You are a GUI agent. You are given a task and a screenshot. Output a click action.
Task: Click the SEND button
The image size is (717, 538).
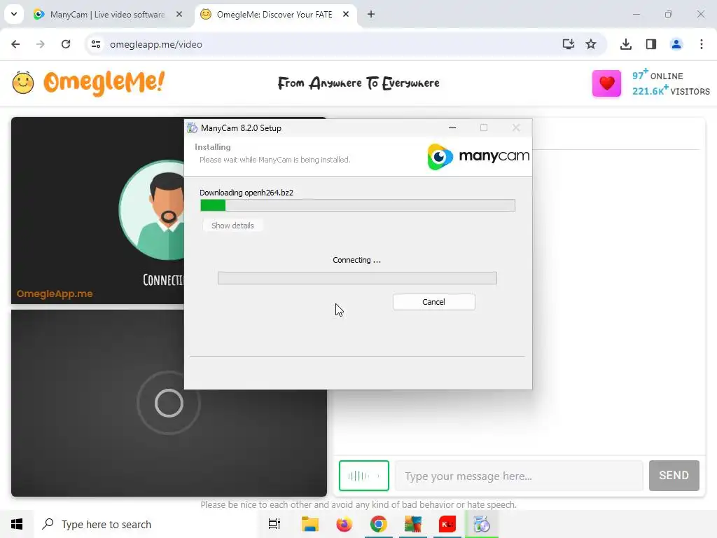674,476
